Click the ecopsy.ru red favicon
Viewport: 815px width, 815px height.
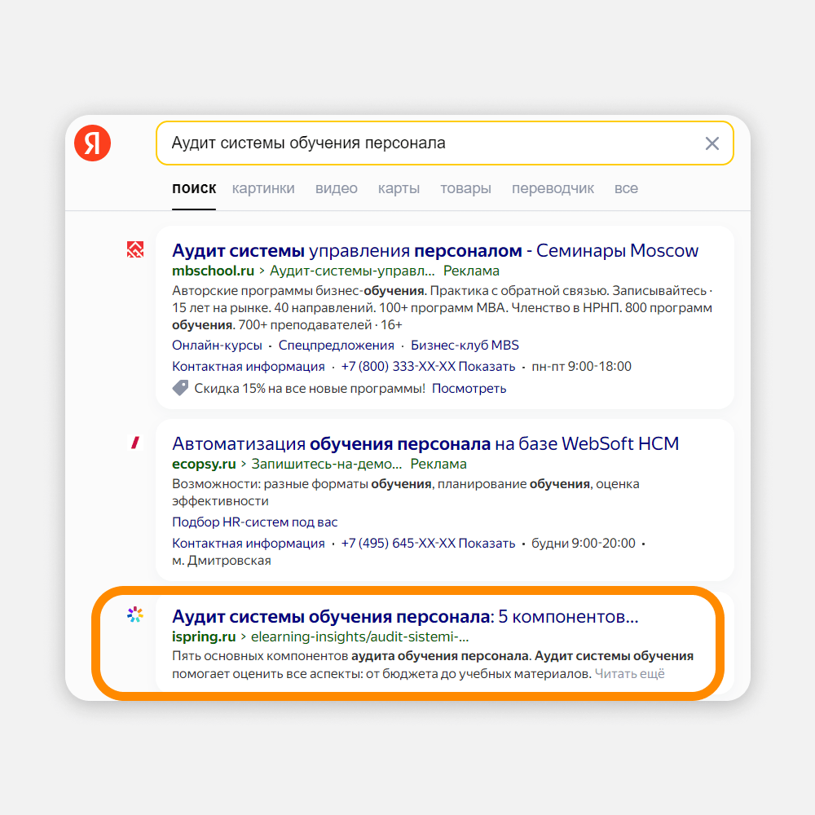tap(135, 443)
